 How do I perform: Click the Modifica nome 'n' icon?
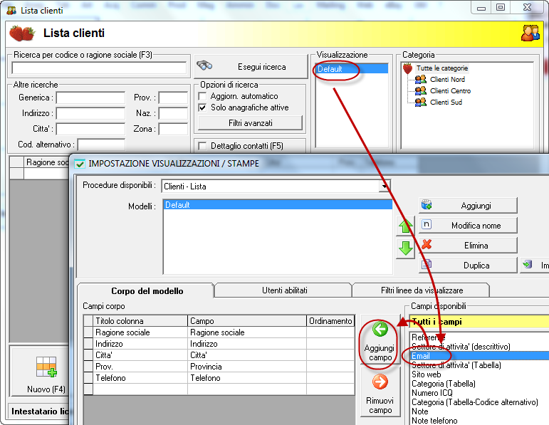click(427, 224)
